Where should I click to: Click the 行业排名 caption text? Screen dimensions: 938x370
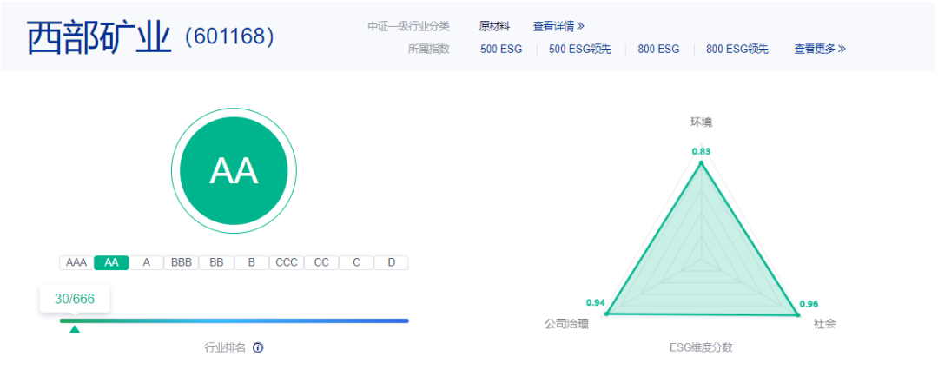(x=225, y=347)
